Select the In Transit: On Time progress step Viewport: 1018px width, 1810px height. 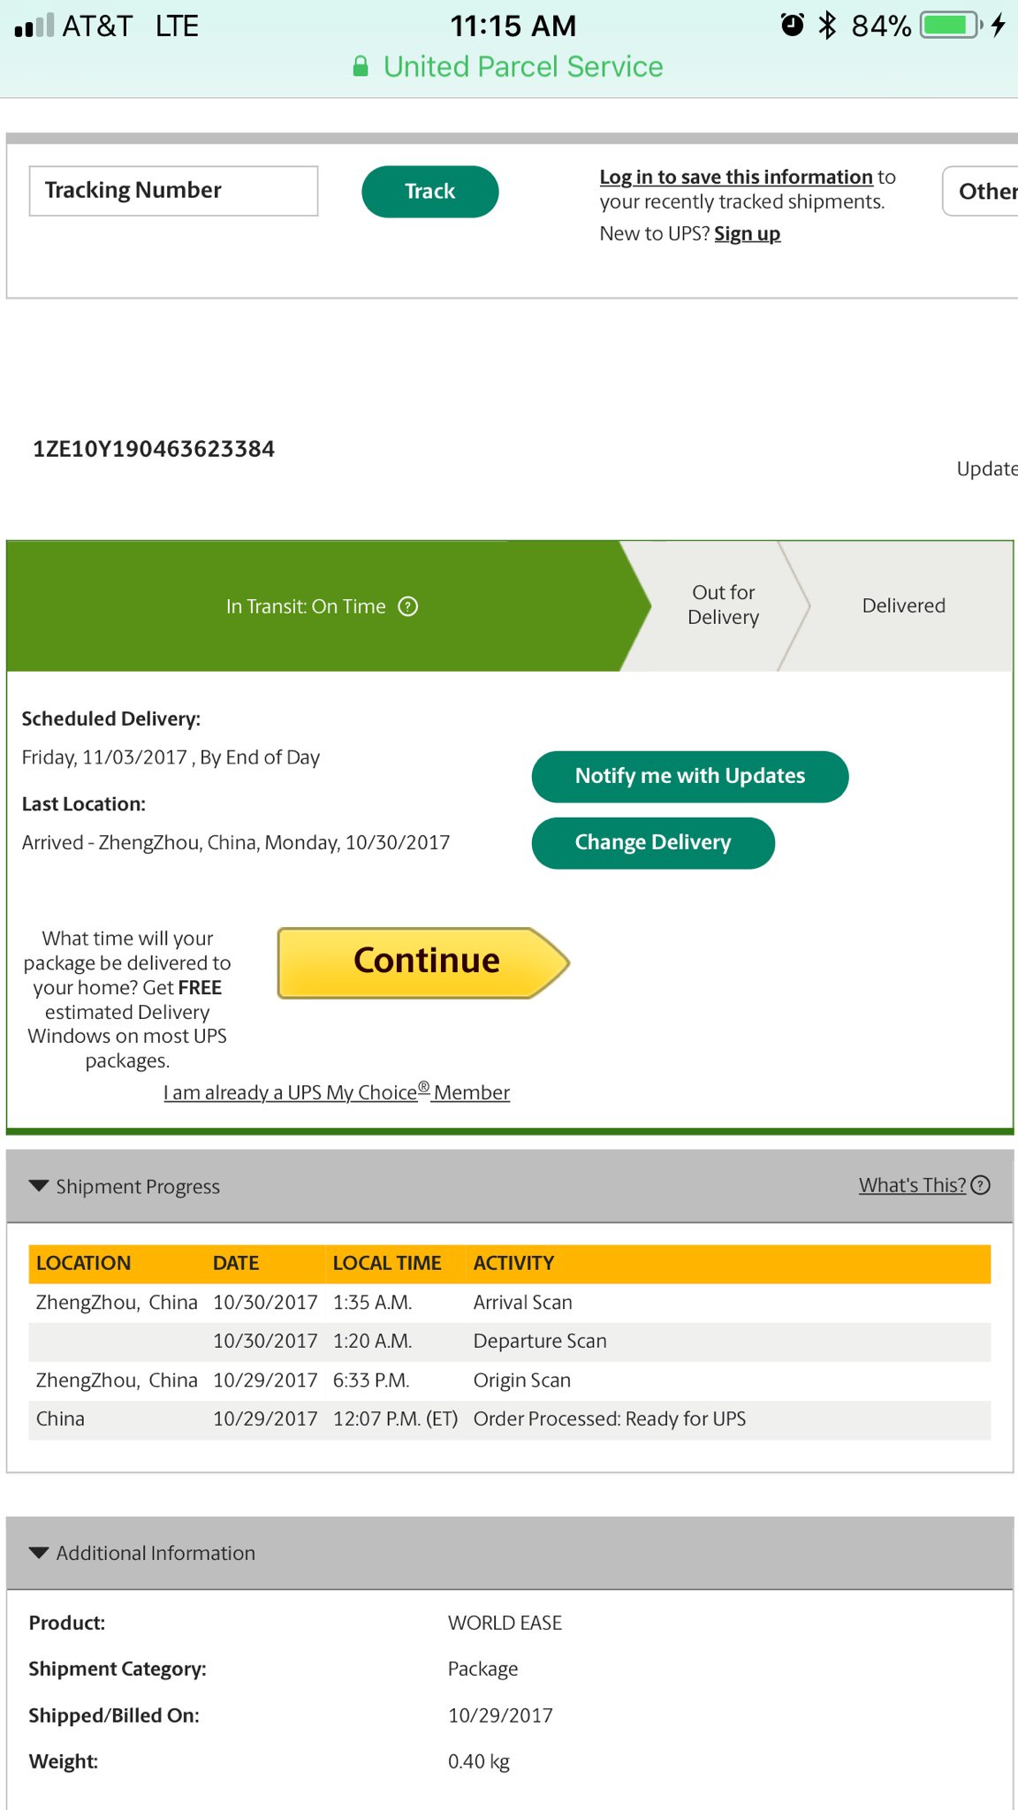329,606
